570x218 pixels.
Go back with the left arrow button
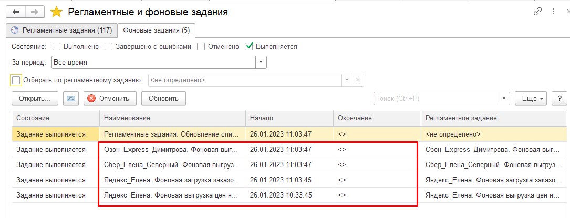16,12
